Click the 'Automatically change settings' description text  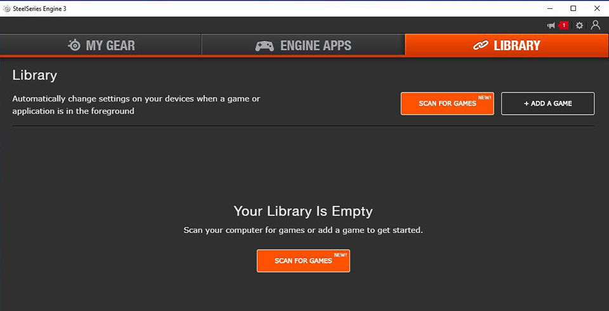pos(136,105)
